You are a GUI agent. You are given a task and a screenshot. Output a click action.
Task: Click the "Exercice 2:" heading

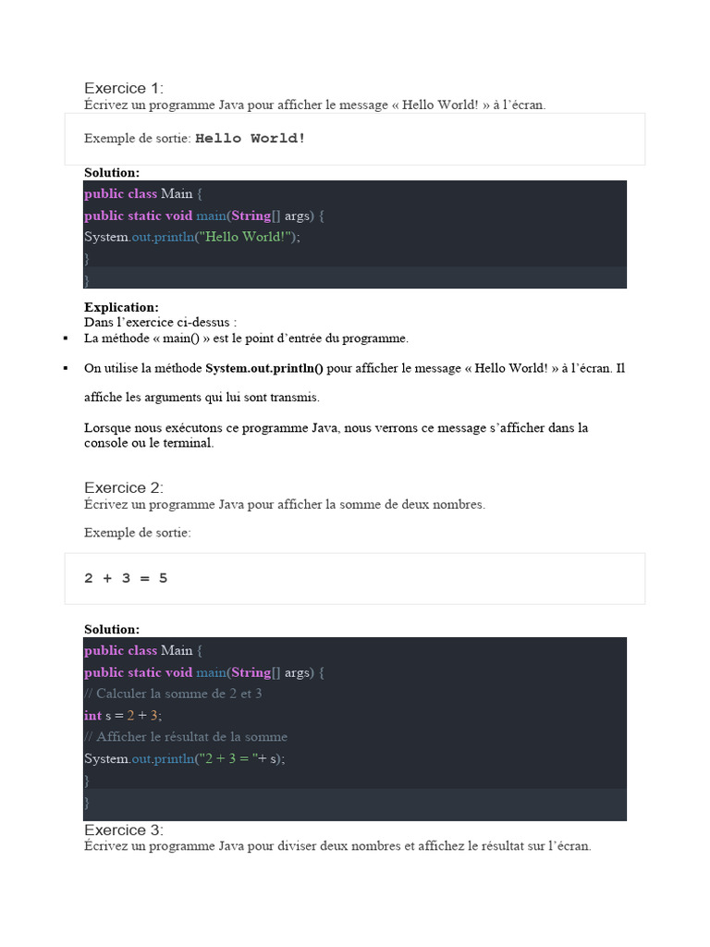pos(123,487)
